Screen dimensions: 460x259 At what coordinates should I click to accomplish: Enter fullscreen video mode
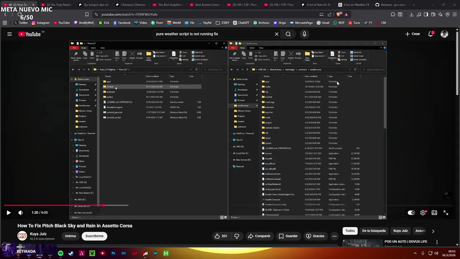pos(446,213)
